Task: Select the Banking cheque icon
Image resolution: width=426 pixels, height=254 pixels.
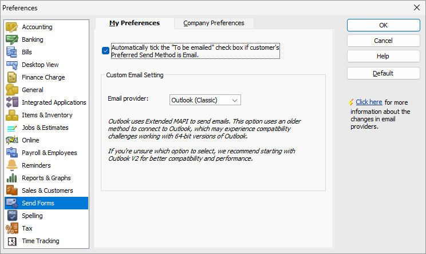Action: coord(12,39)
